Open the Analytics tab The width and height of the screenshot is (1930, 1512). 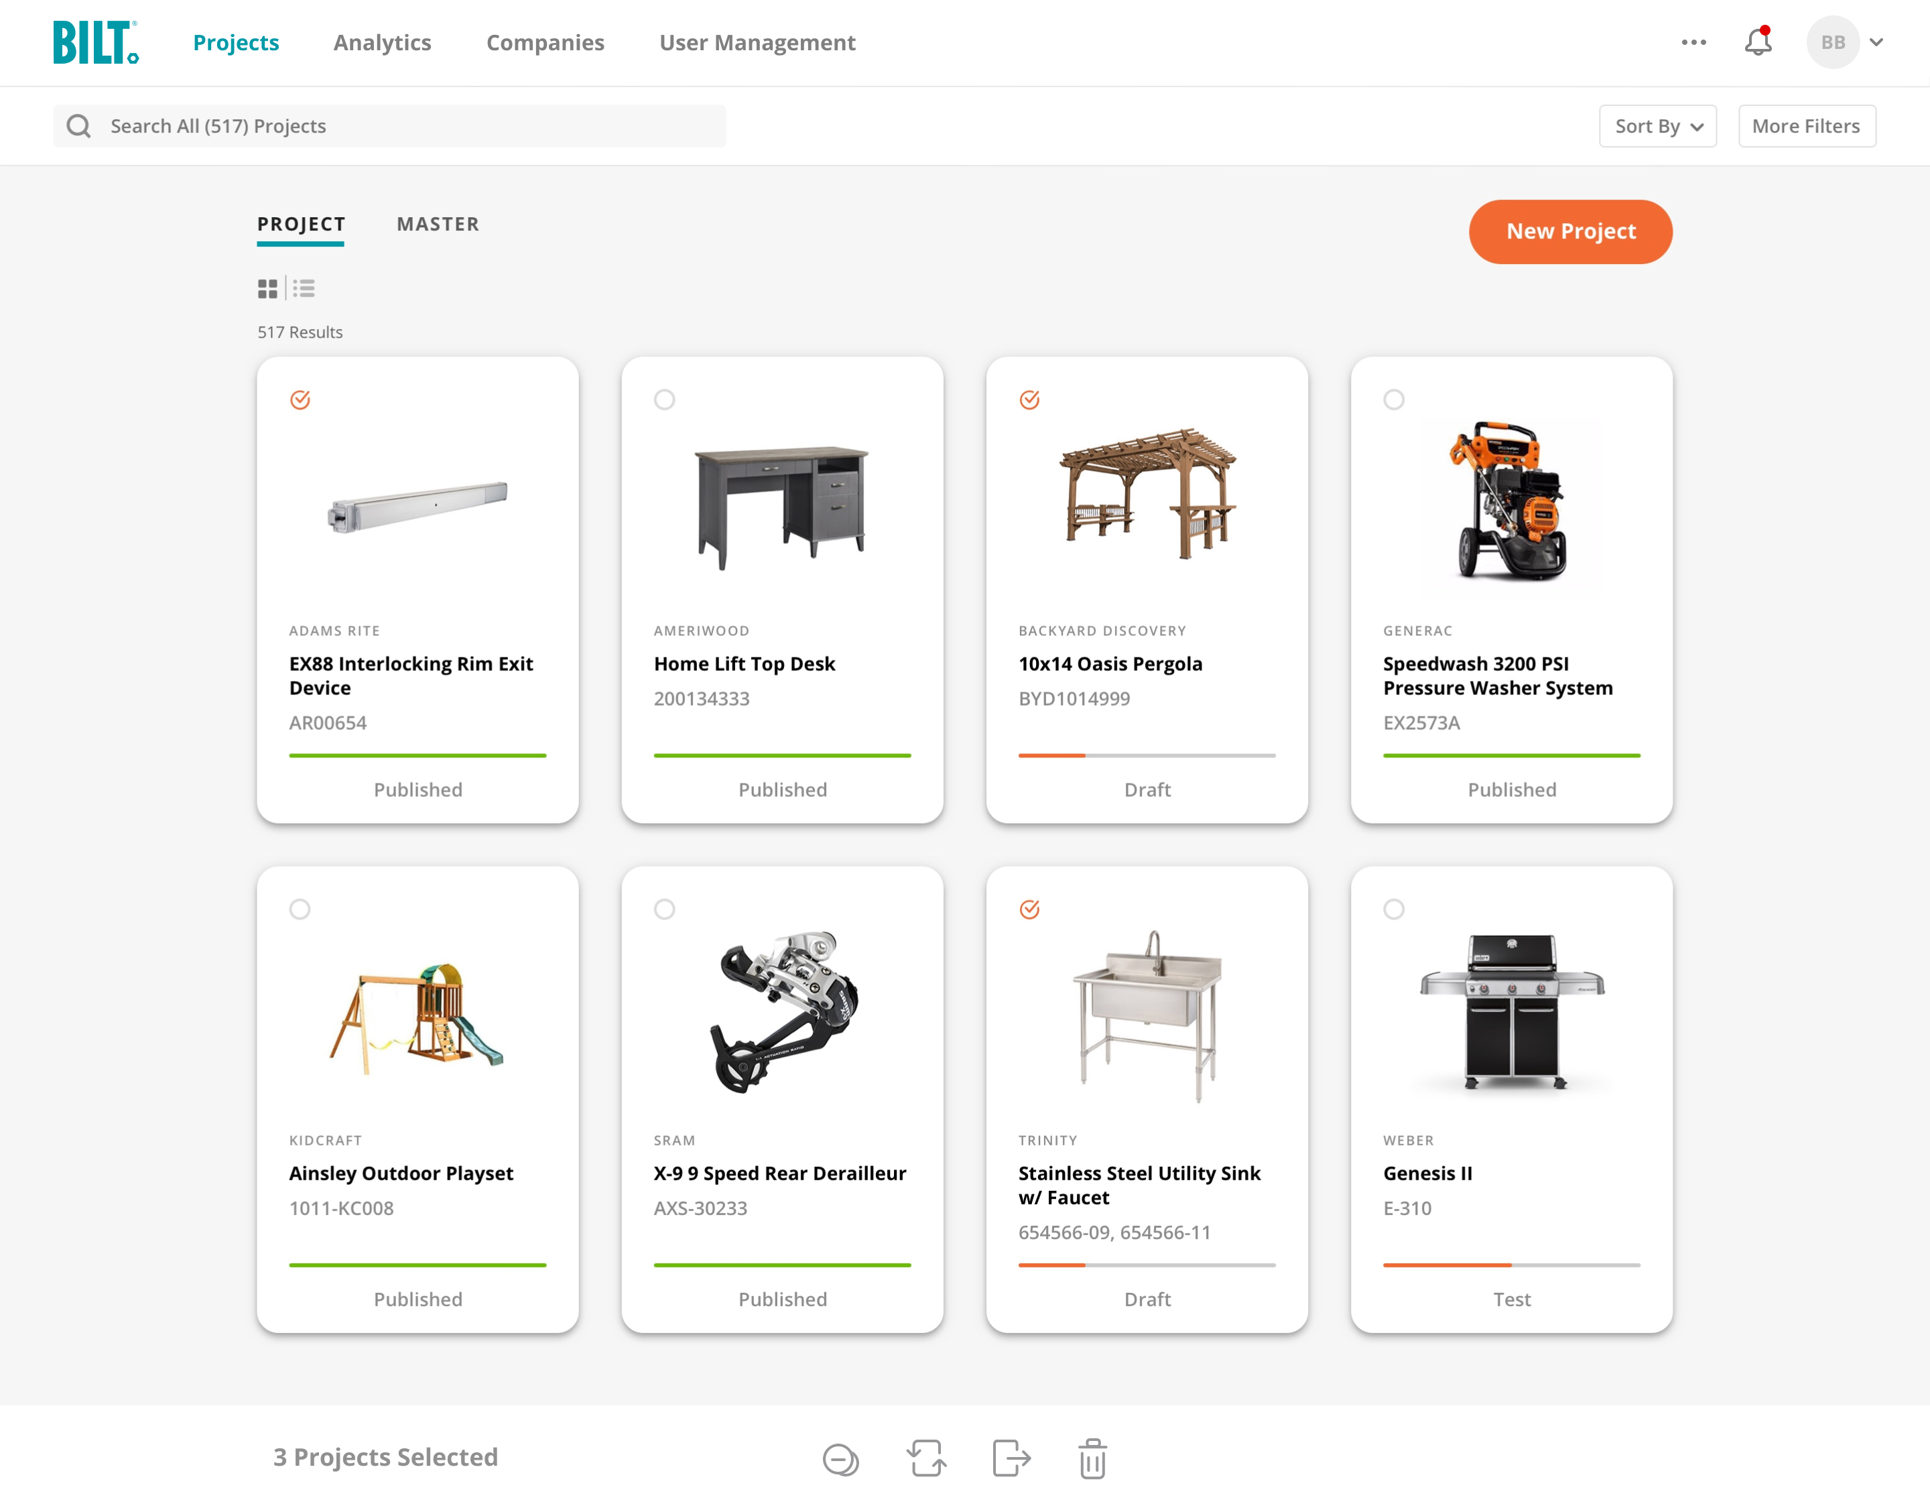(x=382, y=42)
